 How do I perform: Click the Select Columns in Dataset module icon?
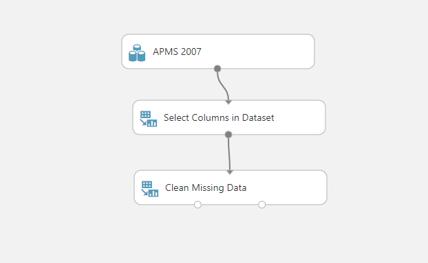click(149, 119)
